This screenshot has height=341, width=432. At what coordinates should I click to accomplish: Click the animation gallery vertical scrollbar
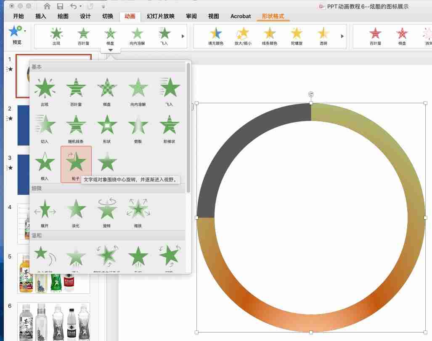click(x=188, y=127)
